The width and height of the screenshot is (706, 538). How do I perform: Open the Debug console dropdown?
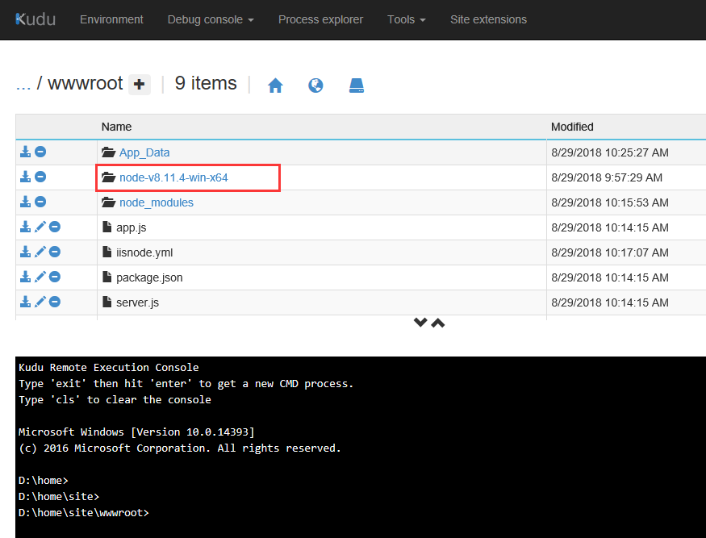210,19
